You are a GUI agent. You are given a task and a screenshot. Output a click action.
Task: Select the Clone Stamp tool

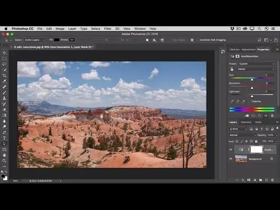(x=4, y=98)
